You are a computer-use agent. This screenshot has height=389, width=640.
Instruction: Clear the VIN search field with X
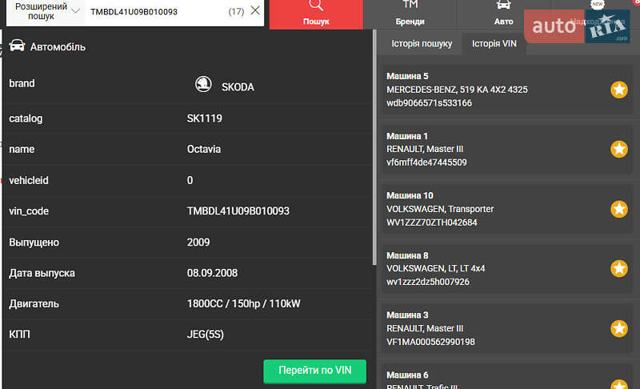pyautogui.click(x=255, y=11)
